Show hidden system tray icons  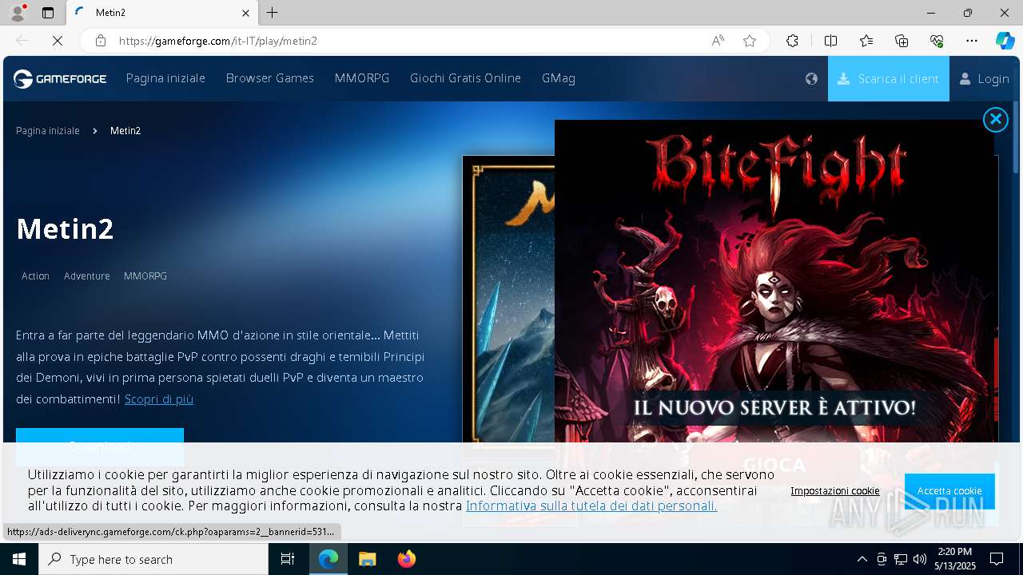coord(862,559)
